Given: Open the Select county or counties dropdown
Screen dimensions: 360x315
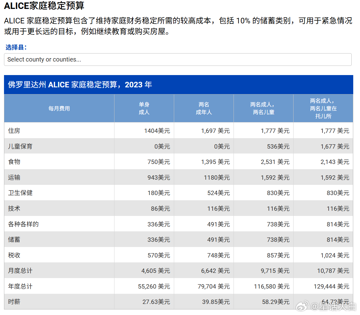Looking at the screenshot, I should coord(178,59).
